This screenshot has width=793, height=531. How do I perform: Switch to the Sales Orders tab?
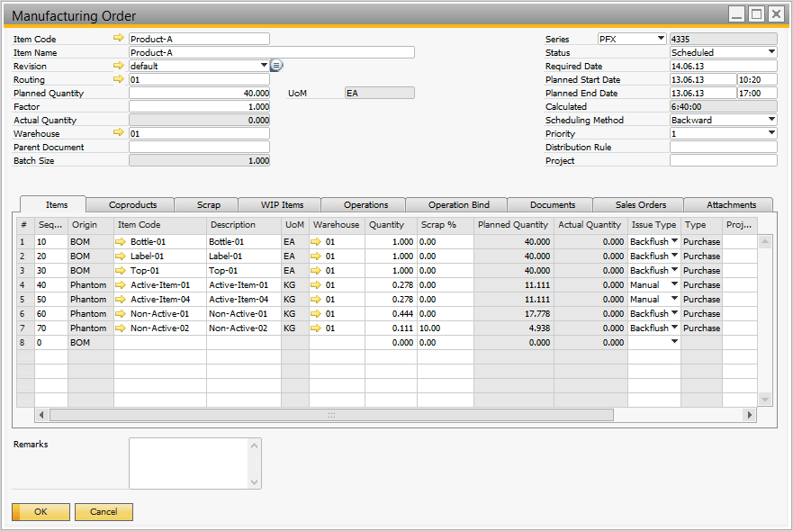click(x=640, y=205)
